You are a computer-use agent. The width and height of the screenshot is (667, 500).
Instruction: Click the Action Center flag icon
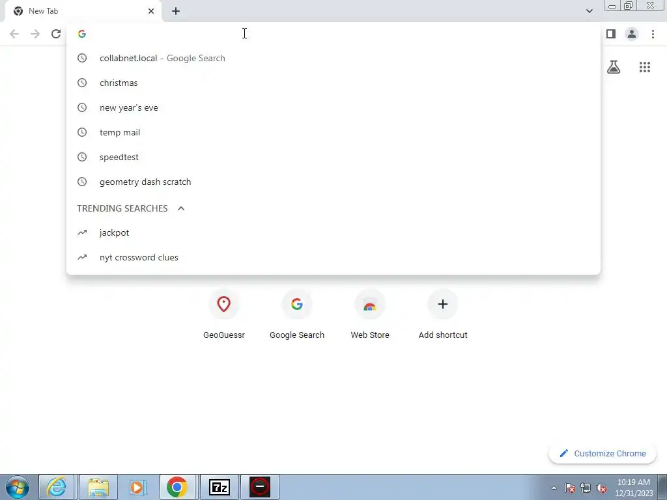pyautogui.click(x=570, y=488)
